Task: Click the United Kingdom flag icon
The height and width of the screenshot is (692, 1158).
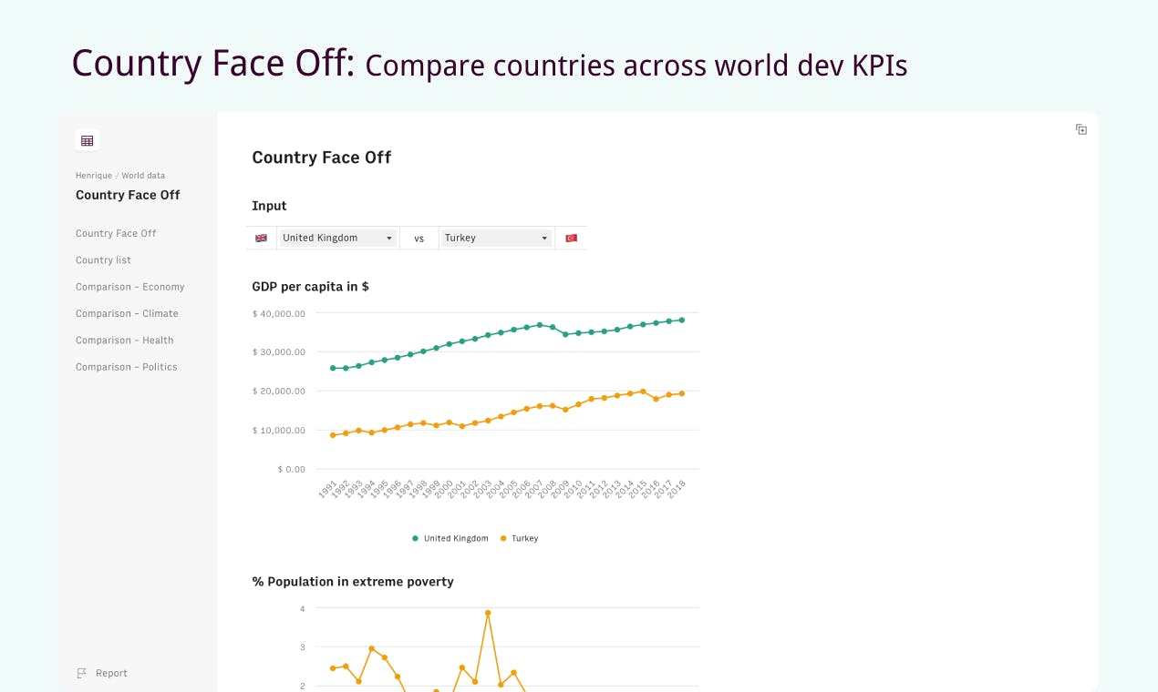Action: (x=261, y=238)
